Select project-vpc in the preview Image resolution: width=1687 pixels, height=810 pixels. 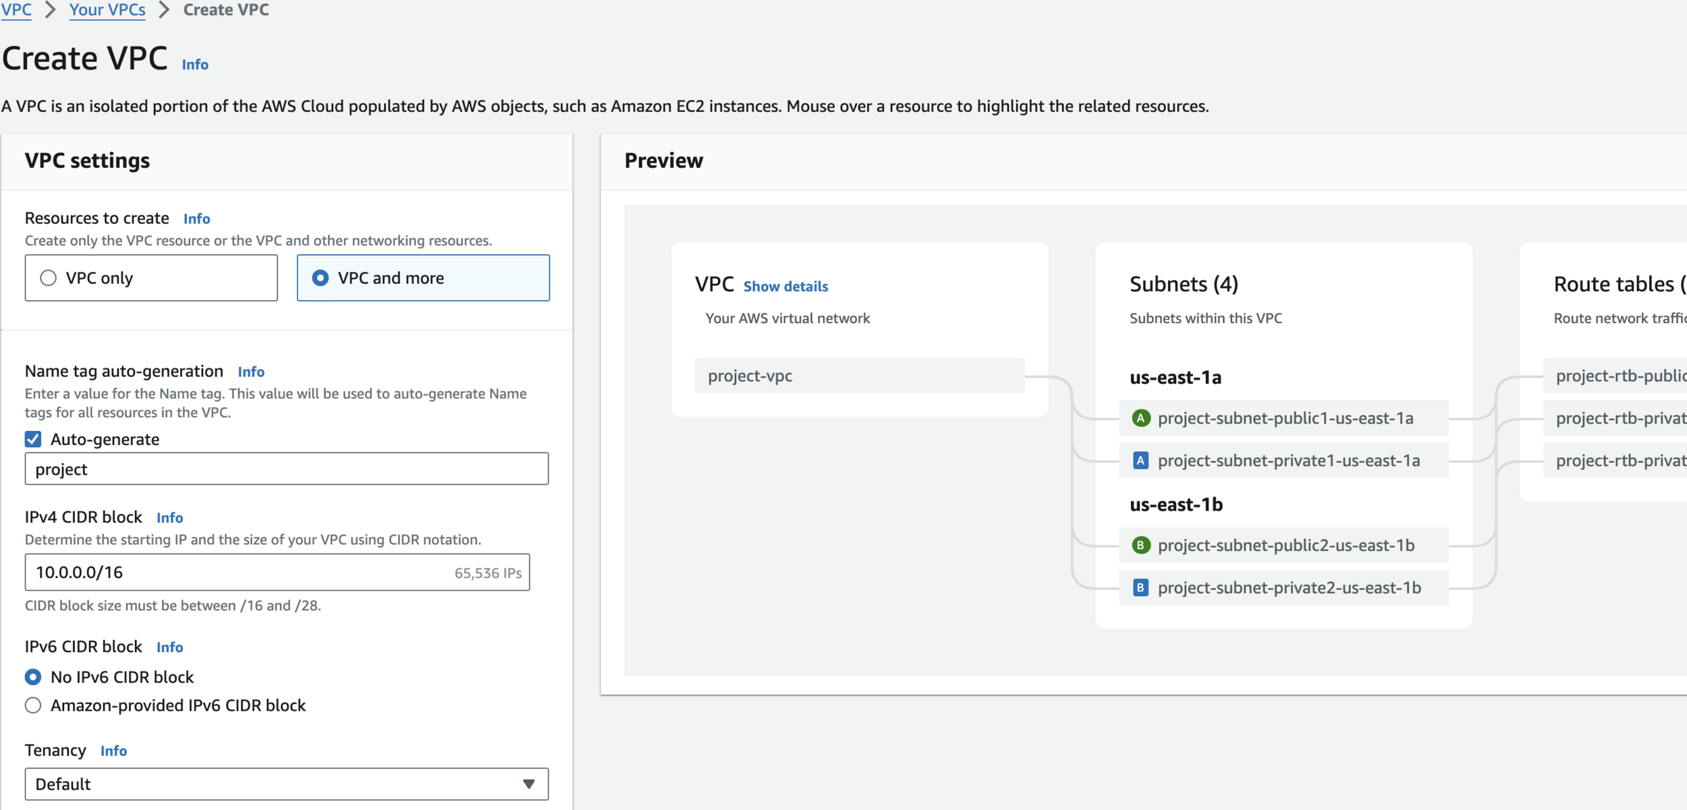tap(859, 376)
